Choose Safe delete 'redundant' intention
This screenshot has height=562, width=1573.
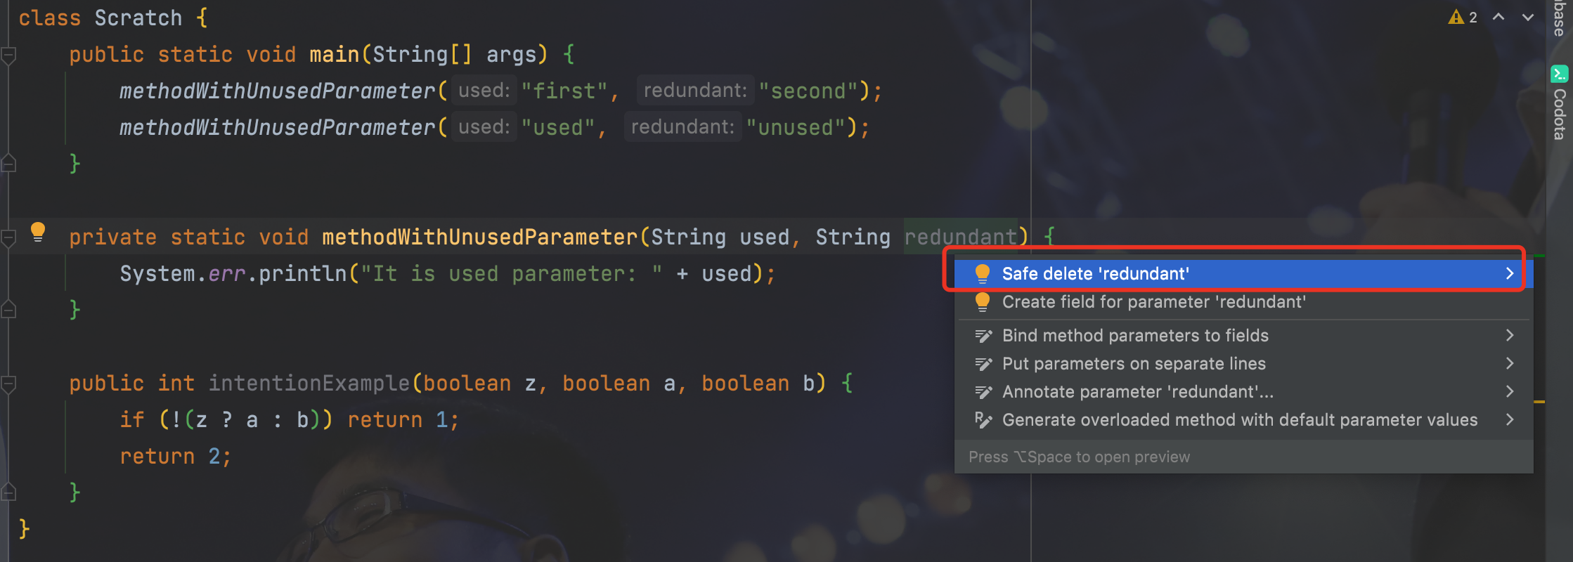(1095, 274)
